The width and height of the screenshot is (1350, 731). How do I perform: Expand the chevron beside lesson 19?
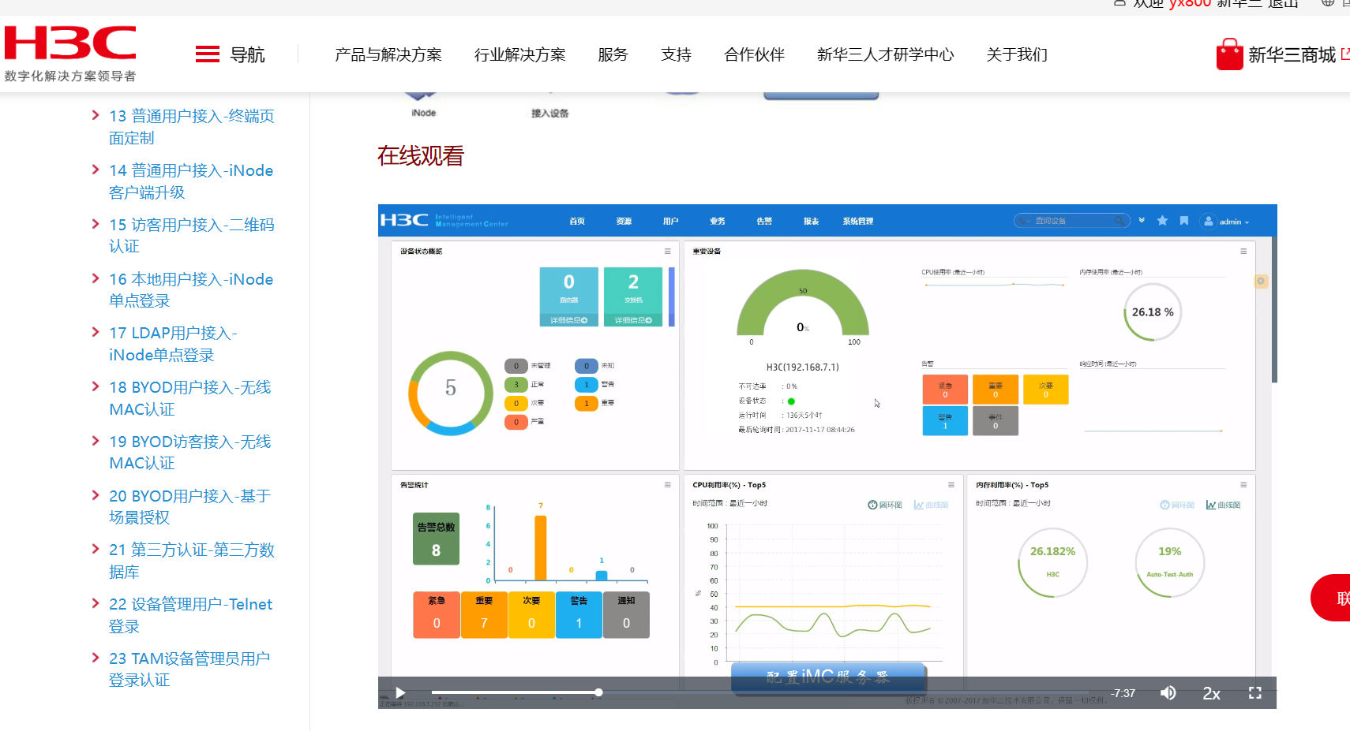96,441
